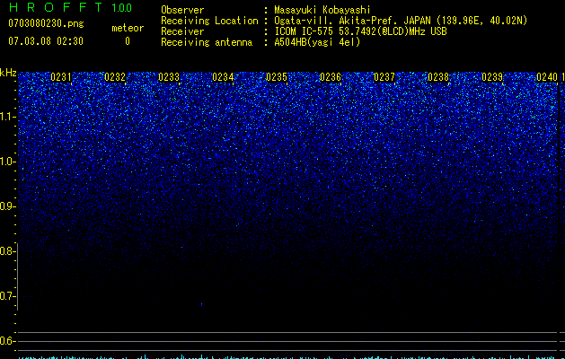Click the small blue blip near 0.68 kHz
The width and height of the screenshot is (565, 359).
(201, 304)
